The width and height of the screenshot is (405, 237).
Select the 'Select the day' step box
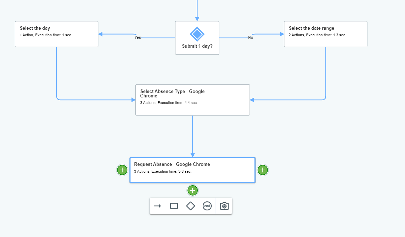pyautogui.click(x=57, y=34)
